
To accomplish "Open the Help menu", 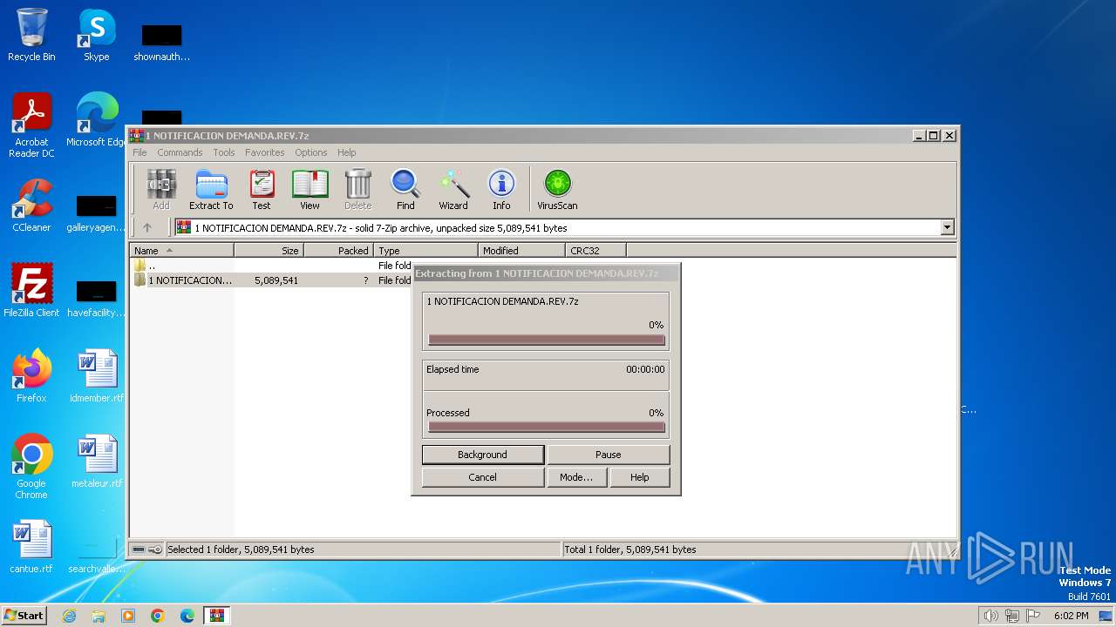I will pos(346,152).
